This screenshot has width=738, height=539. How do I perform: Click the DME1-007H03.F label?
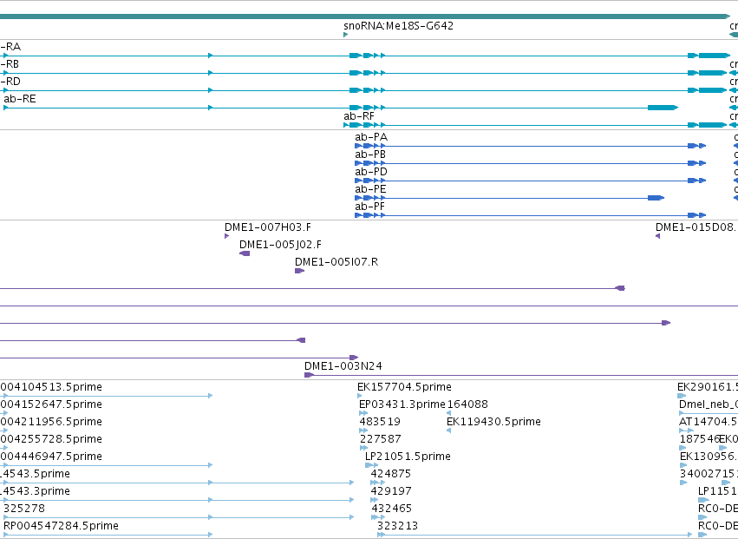[268, 227]
